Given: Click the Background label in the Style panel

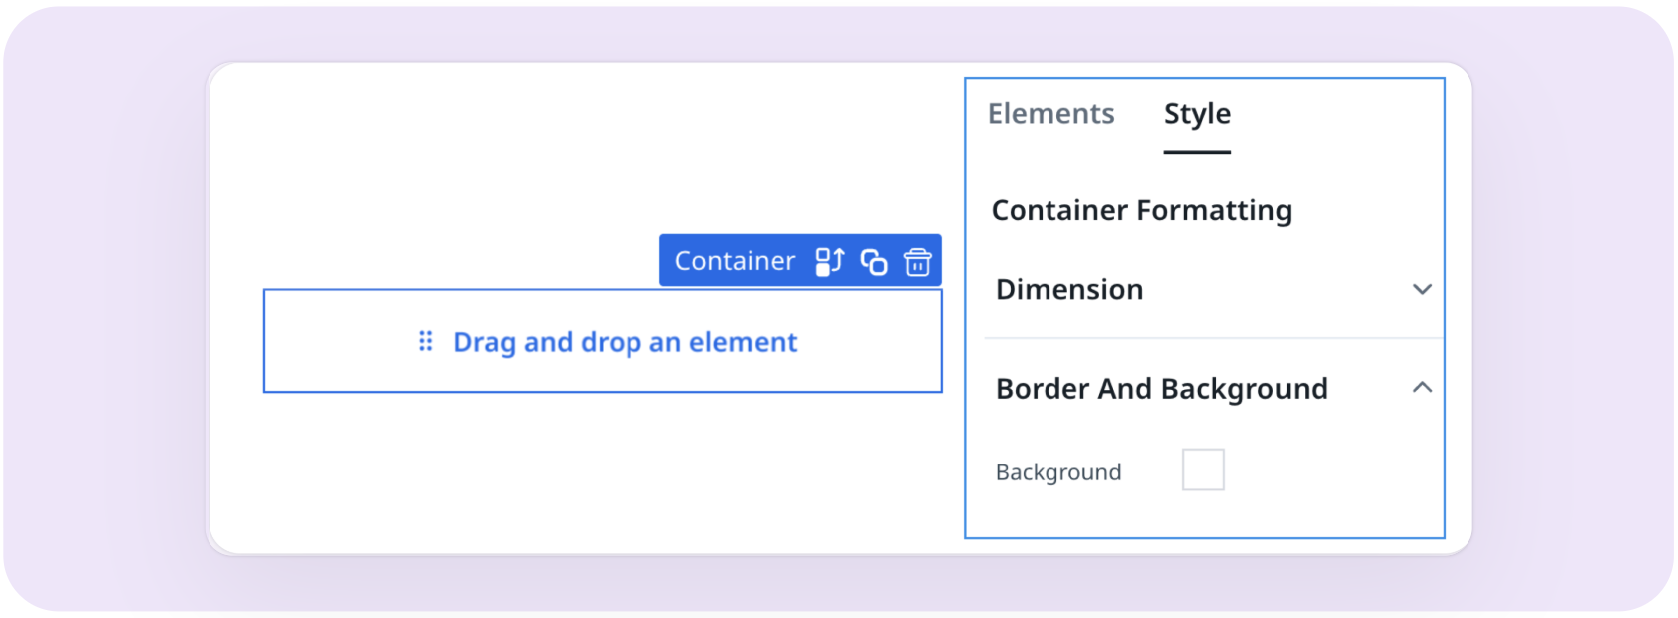Looking at the screenshot, I should click(1057, 471).
